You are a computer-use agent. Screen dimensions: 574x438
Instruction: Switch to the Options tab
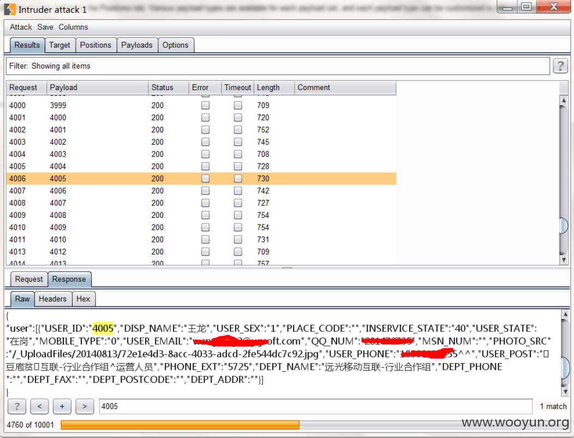pyautogui.click(x=175, y=45)
